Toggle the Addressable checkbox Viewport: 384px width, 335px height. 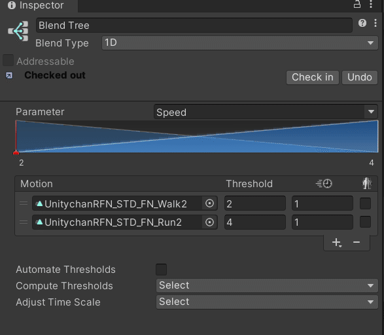pos(8,60)
